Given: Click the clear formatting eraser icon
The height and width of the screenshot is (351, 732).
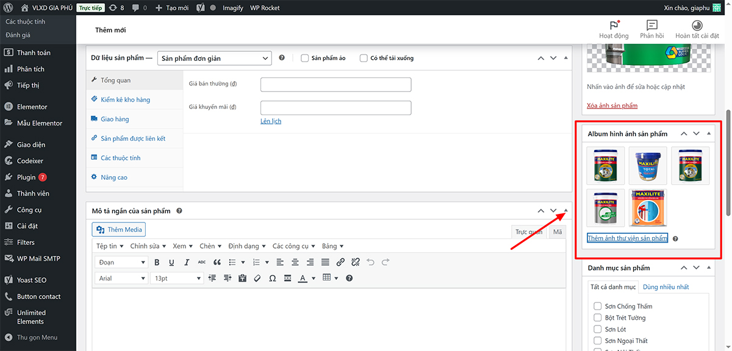Looking at the screenshot, I should (257, 278).
